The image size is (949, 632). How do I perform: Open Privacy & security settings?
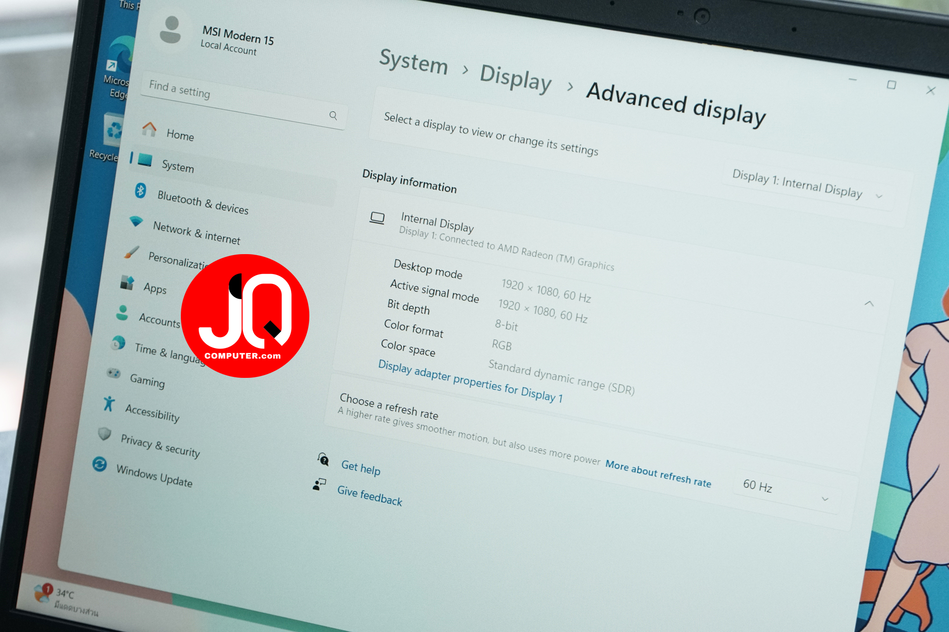tap(160, 446)
